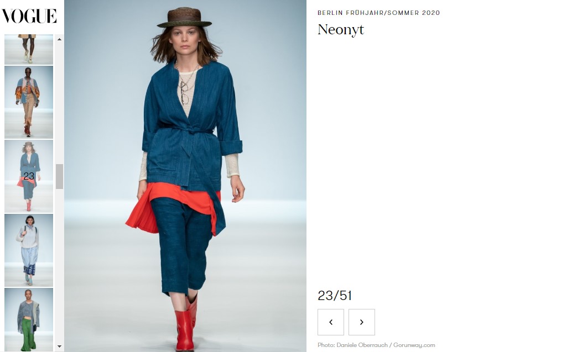Go to the previous look with left chevron
Viewport: 577px width, 352px height.
tap(331, 322)
